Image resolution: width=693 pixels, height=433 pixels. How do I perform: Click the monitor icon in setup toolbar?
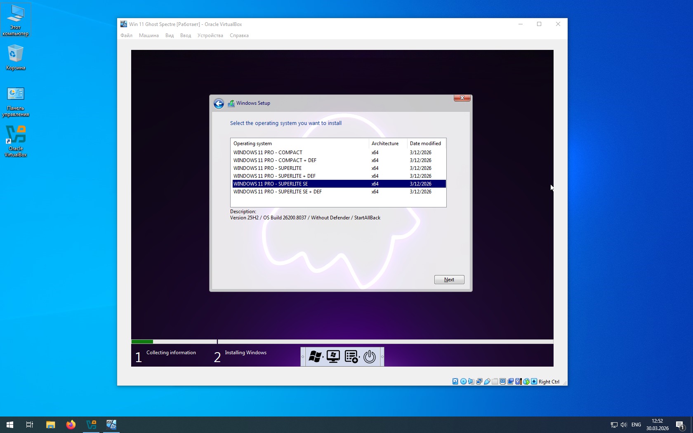point(333,357)
